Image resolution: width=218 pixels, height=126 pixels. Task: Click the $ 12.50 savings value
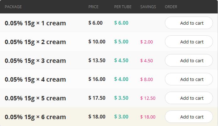coord(148,98)
